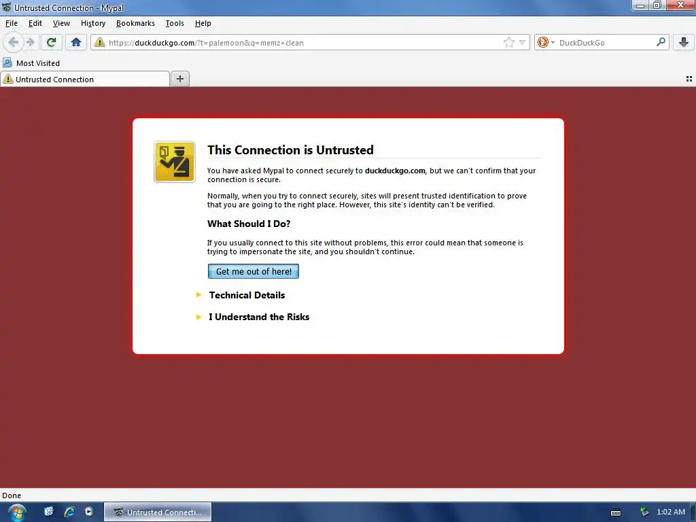The image size is (696, 522).
Task: Minimize the Mypal window
Action: 640,5
